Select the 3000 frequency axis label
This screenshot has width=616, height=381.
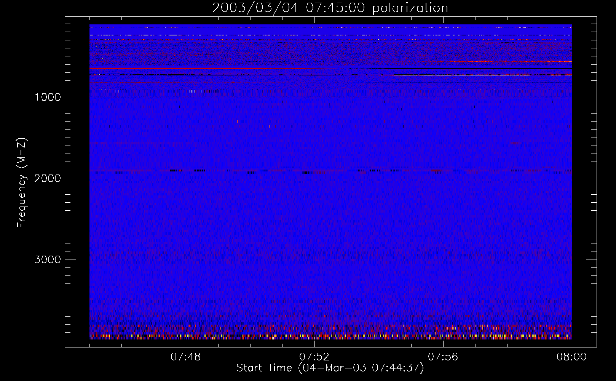(x=48, y=259)
